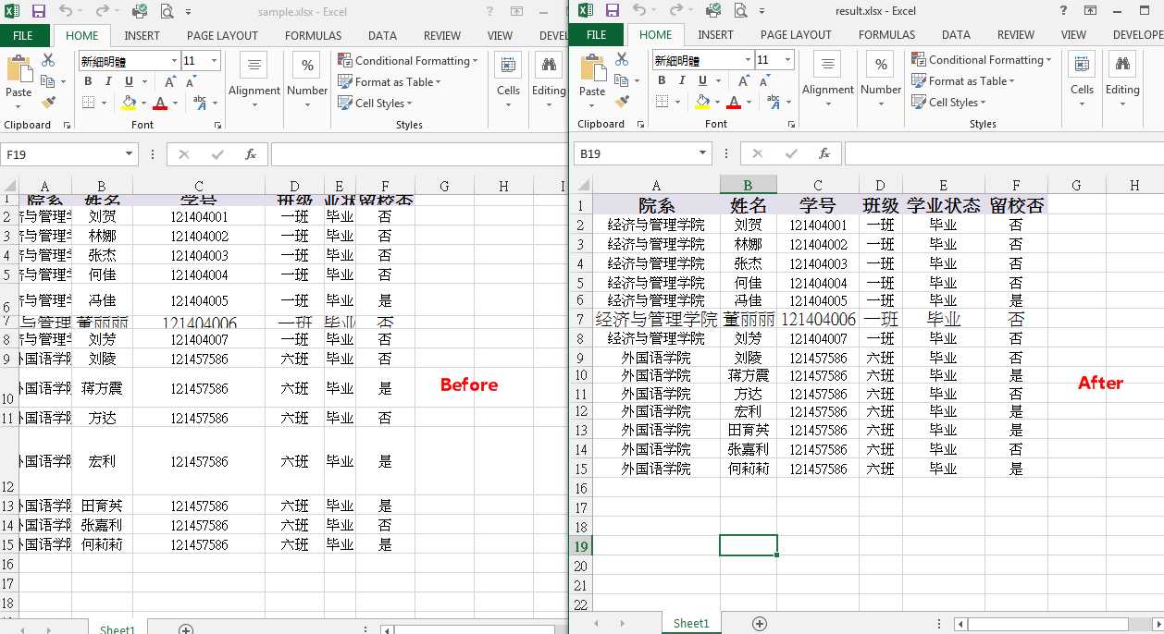Open Format as Table menu in sample.xlsx
The width and height of the screenshot is (1164, 634).
click(390, 82)
